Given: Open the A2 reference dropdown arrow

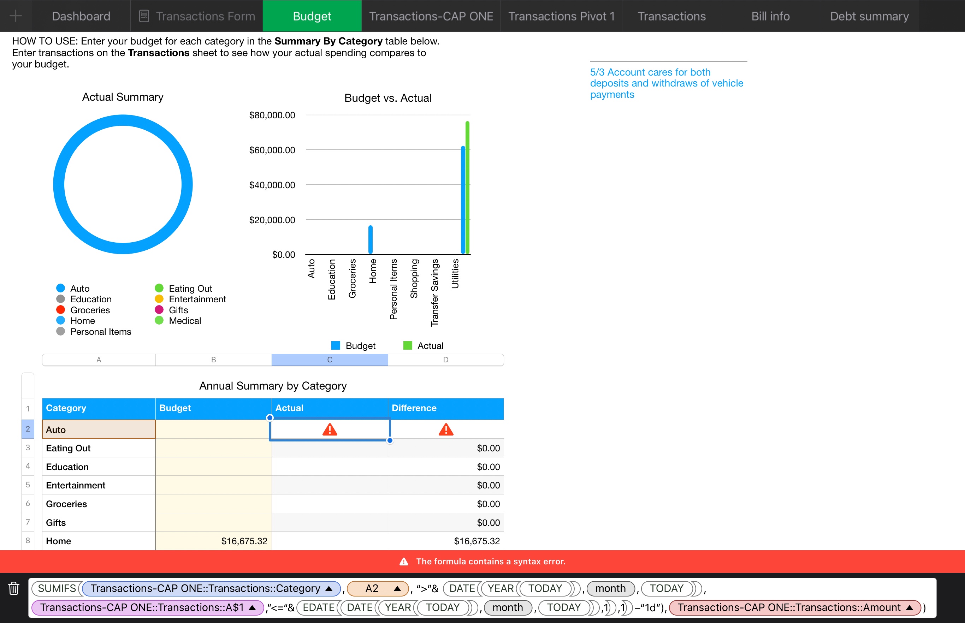Looking at the screenshot, I should [x=397, y=589].
